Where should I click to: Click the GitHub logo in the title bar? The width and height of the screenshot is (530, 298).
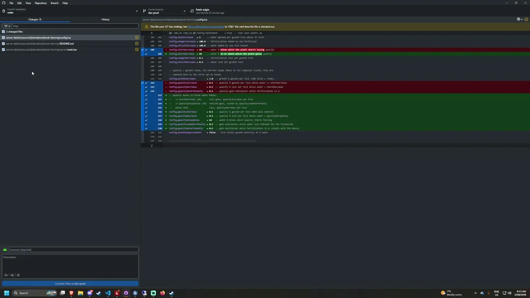pyautogui.click(x=4, y=3)
